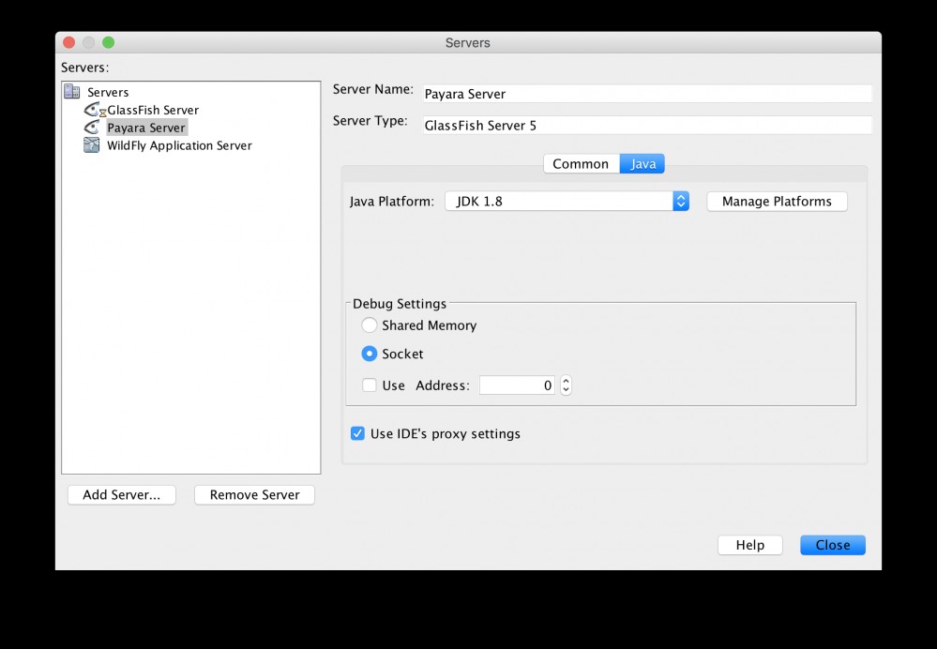Click the Add Server button
The image size is (937, 649).
(x=121, y=494)
